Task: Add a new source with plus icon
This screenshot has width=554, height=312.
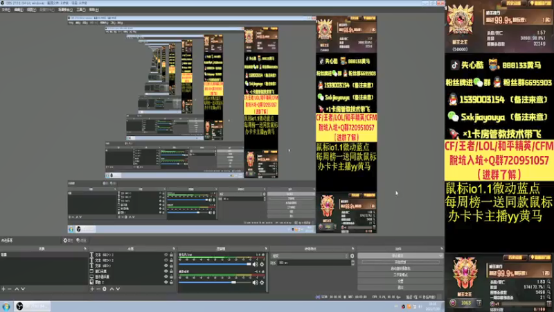Action: (x=92, y=289)
